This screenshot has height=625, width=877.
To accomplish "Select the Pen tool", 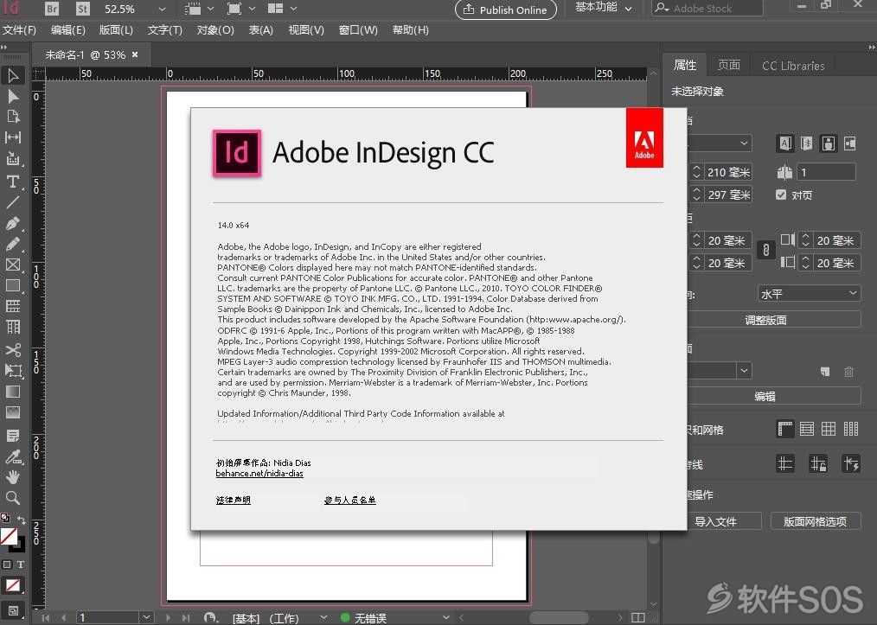I will 13,224.
